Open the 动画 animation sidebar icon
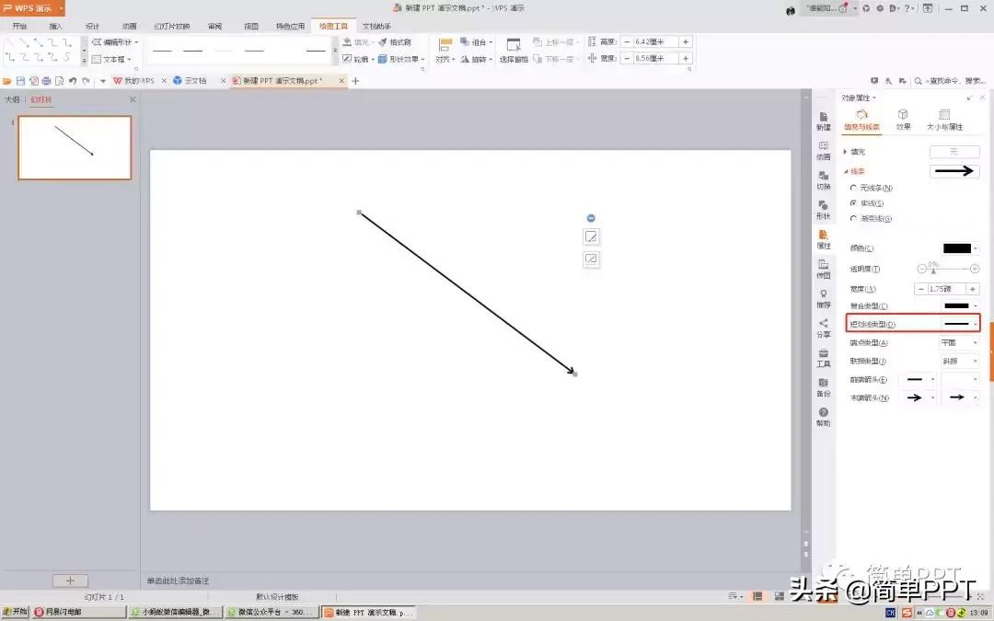This screenshot has width=994, height=621. point(823,150)
